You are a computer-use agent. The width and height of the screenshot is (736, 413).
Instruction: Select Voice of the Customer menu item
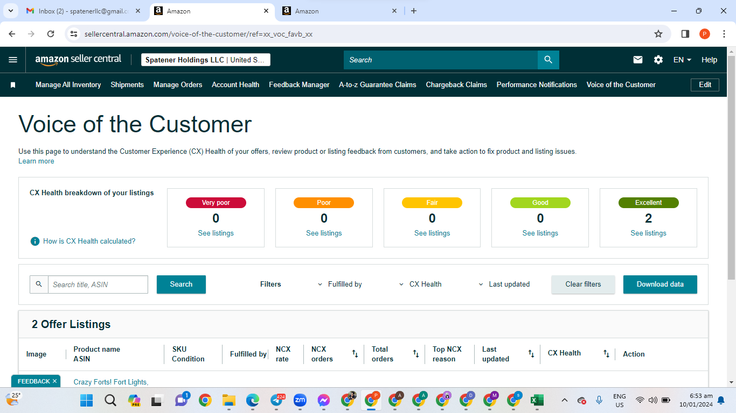pos(621,85)
